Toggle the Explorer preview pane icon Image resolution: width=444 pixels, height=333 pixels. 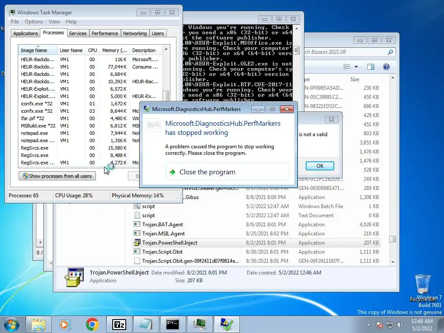(370, 67)
